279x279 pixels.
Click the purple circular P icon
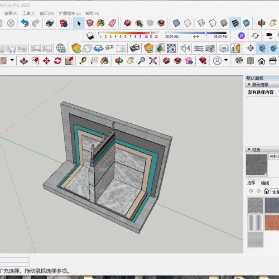241,36
